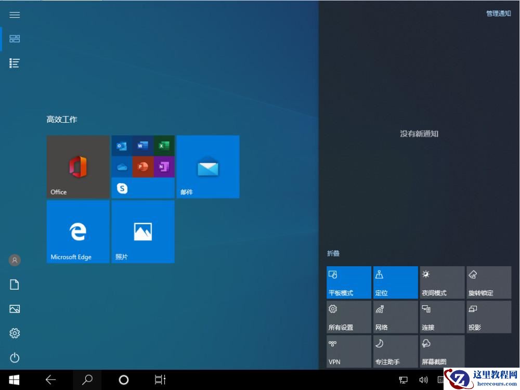Click the power icon in the Start sidebar
The height and width of the screenshot is (390, 520).
[15, 358]
